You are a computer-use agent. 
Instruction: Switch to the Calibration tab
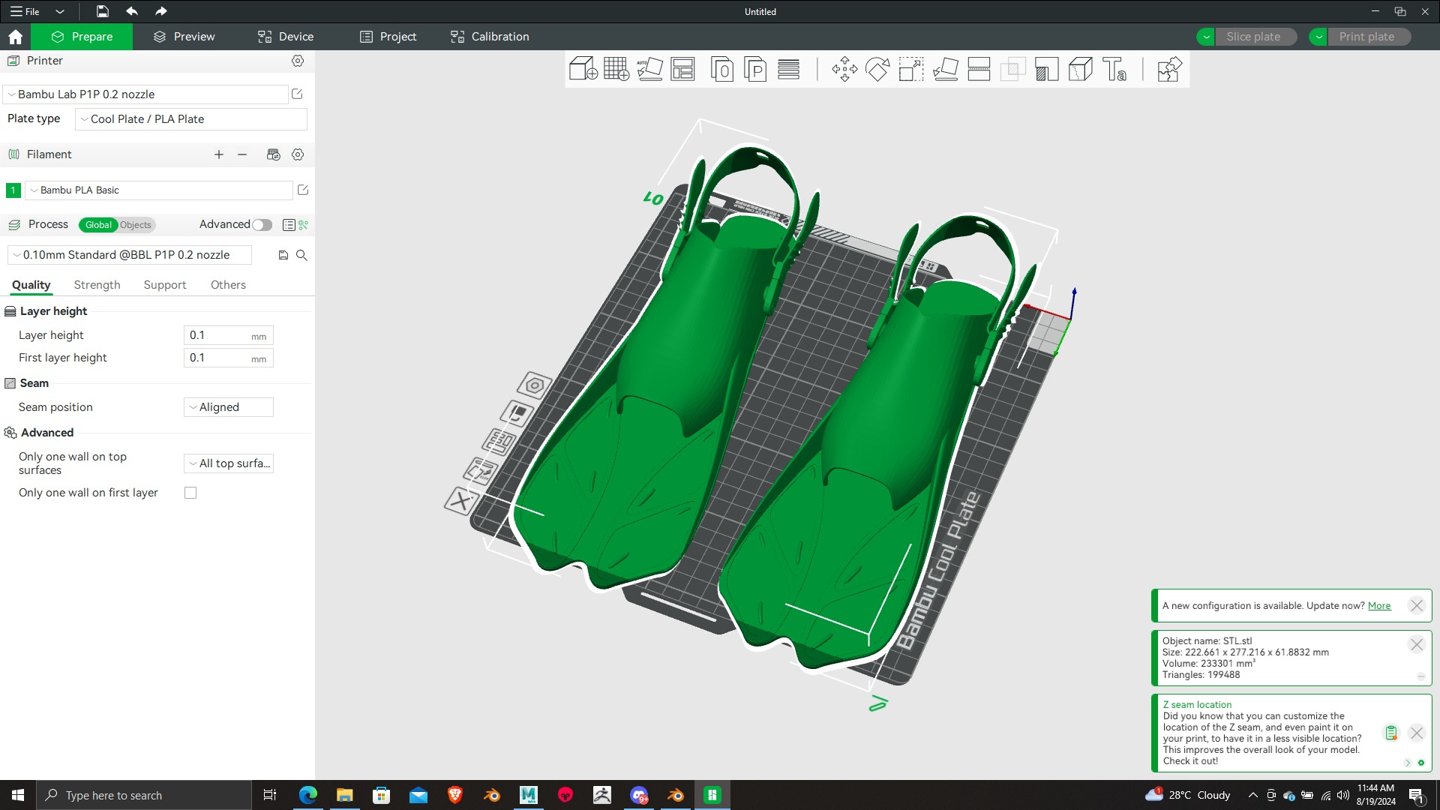pyautogui.click(x=490, y=37)
